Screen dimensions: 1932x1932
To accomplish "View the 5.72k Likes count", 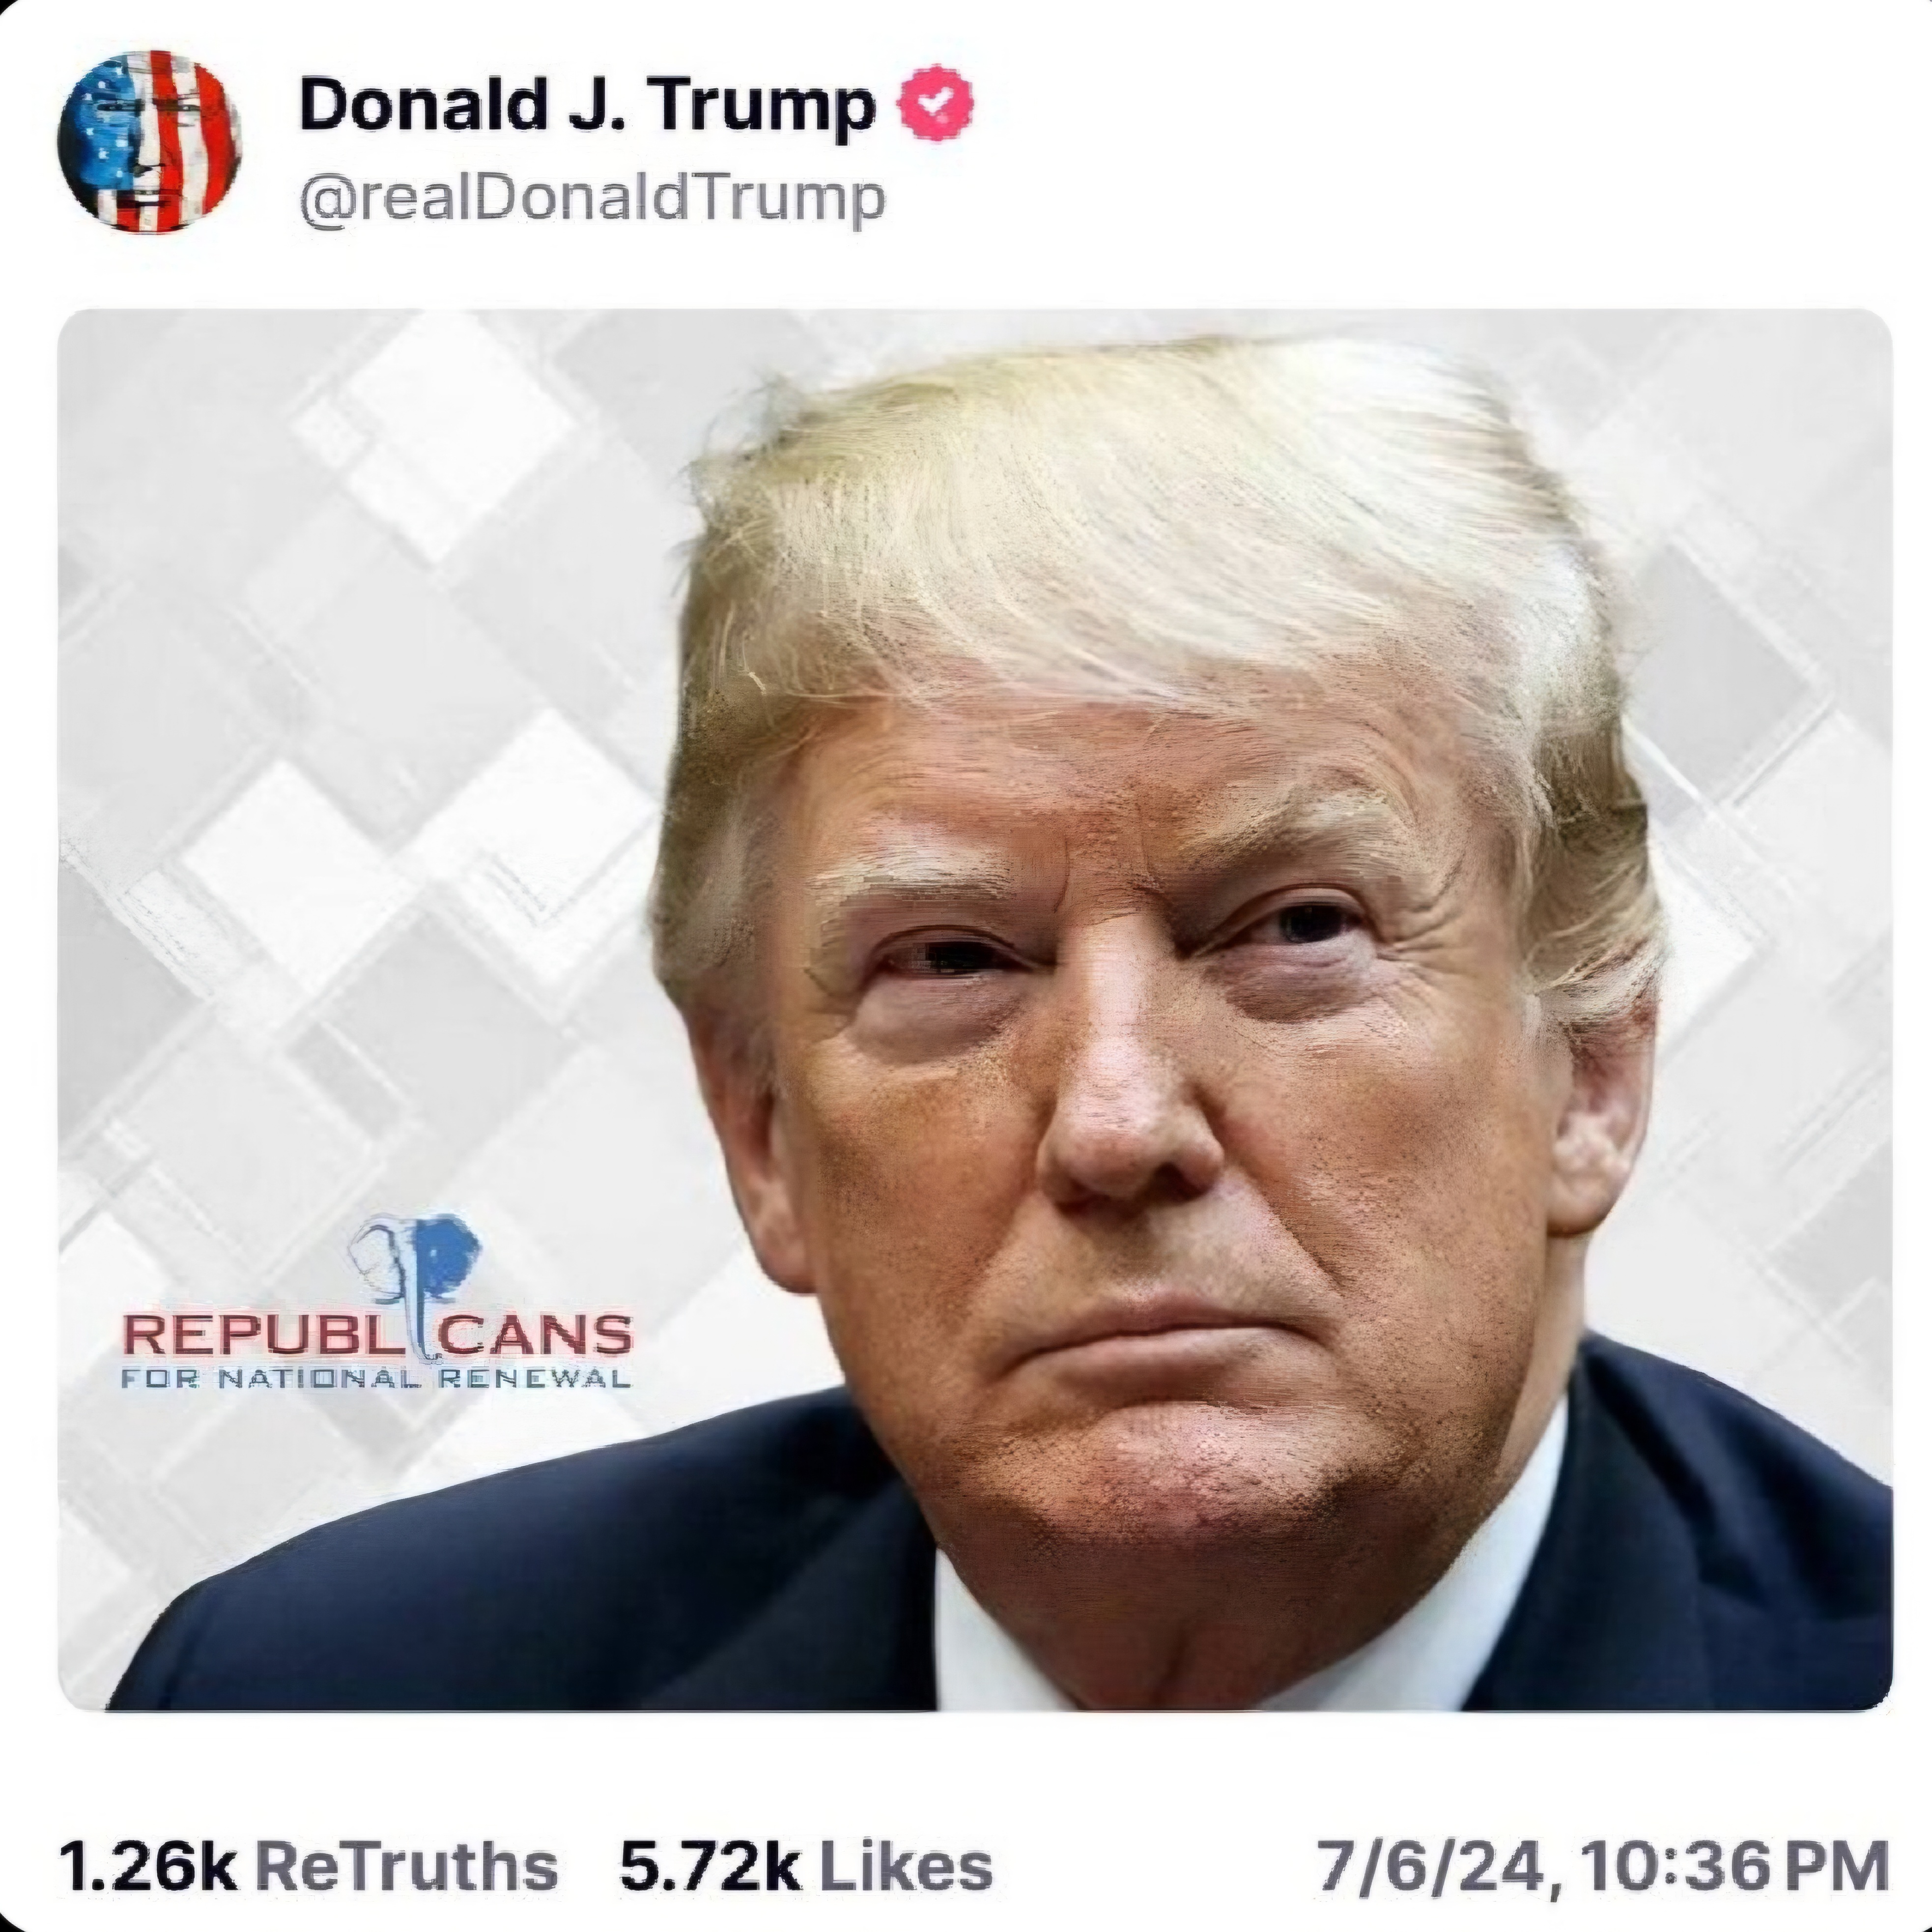I will [x=806, y=1867].
